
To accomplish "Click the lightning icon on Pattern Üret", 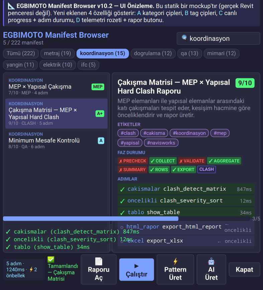I will pos(175,261).
